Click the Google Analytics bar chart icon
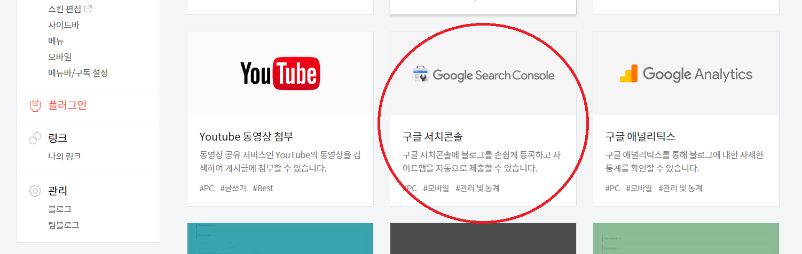Image resolution: width=802 pixels, height=254 pixels. [628, 73]
